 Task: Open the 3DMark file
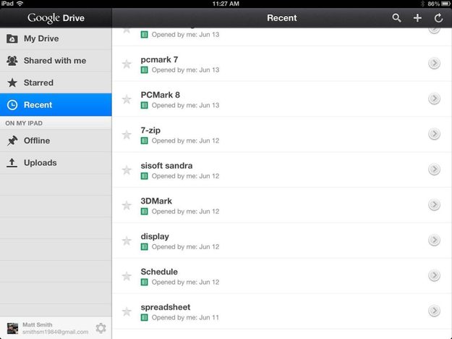click(281, 205)
